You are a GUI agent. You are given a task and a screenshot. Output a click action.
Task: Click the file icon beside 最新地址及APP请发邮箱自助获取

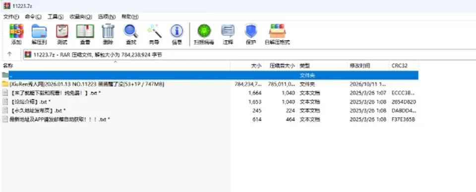coord(5,119)
